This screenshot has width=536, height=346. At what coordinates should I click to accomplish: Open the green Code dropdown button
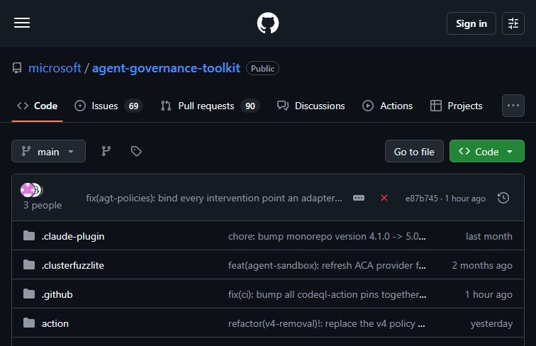pos(487,151)
